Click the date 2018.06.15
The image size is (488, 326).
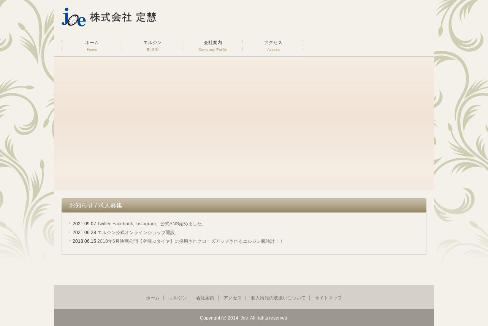tap(84, 241)
